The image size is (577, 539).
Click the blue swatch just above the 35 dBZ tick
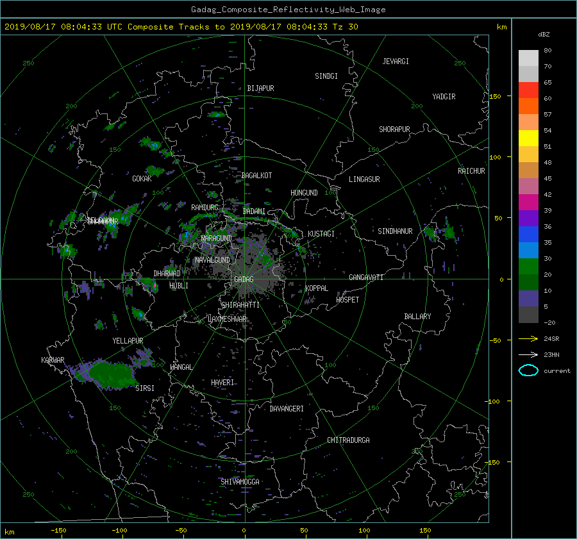pyautogui.click(x=528, y=234)
